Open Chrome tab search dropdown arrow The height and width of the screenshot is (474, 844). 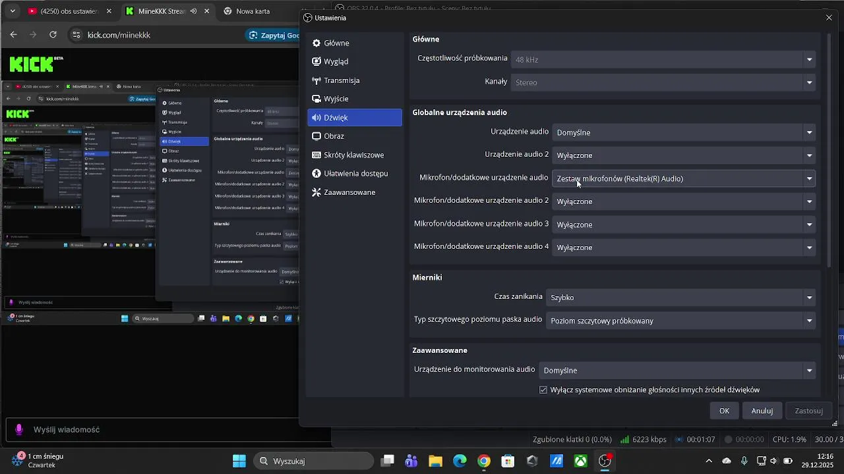(x=12, y=11)
